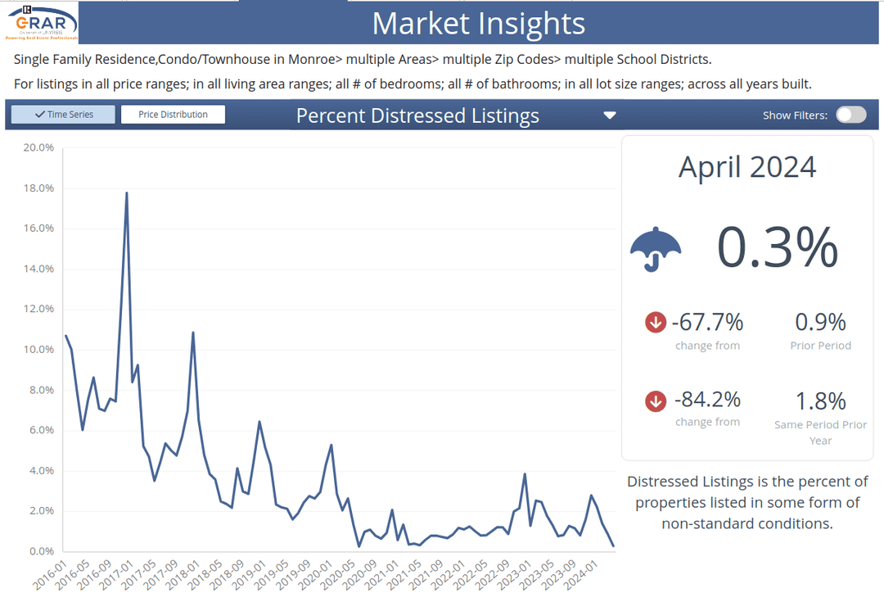Click the 0.9% Prior Period value
Screen dimensions: 884x602
click(x=821, y=323)
